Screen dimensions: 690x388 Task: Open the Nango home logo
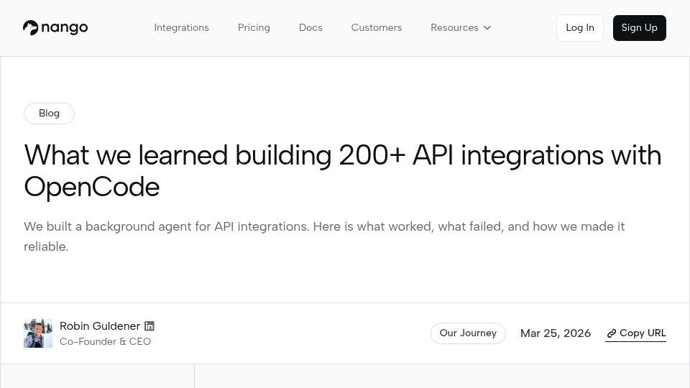click(x=55, y=28)
